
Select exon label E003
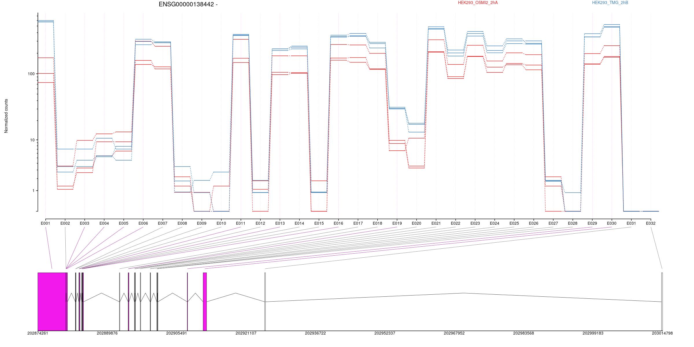click(84, 223)
